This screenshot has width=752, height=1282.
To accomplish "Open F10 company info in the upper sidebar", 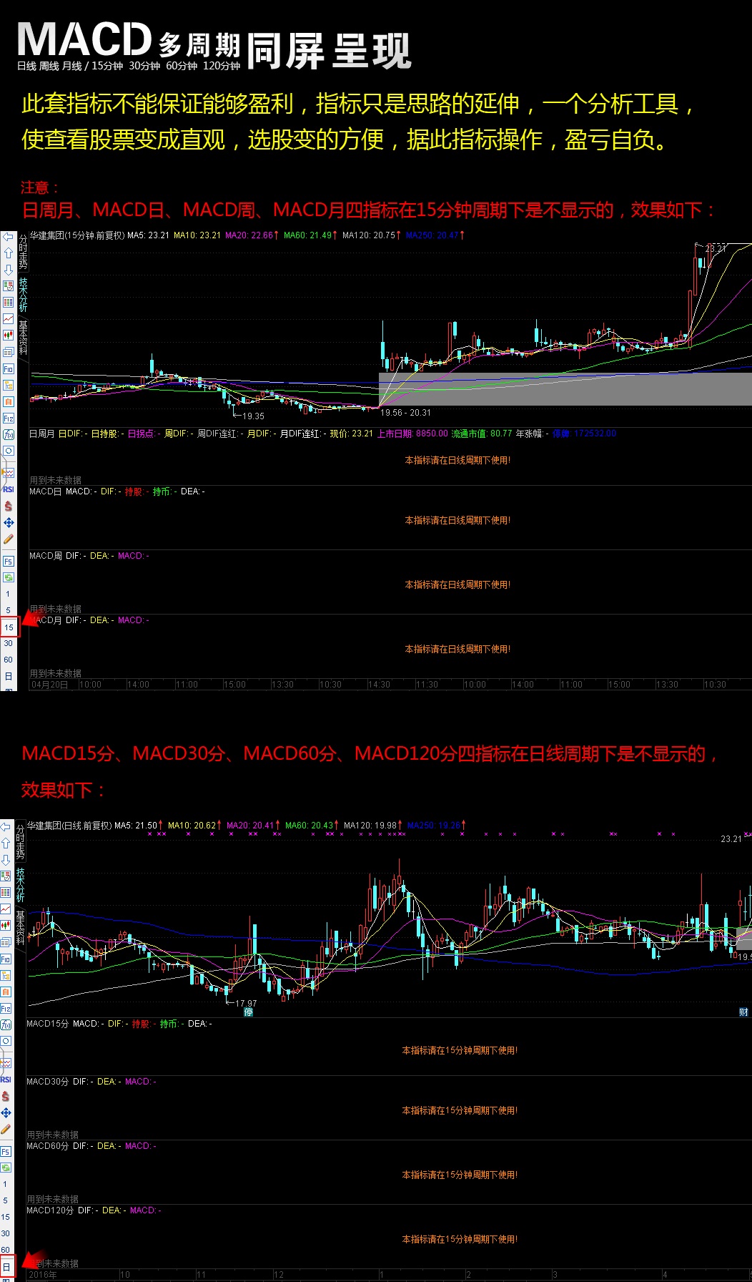I will coord(8,368).
